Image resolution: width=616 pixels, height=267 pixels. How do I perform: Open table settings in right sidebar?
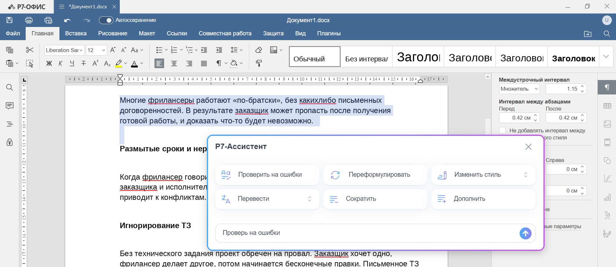click(607, 106)
